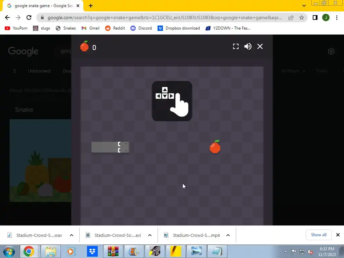Open WinRAR from the taskbar

113,251
